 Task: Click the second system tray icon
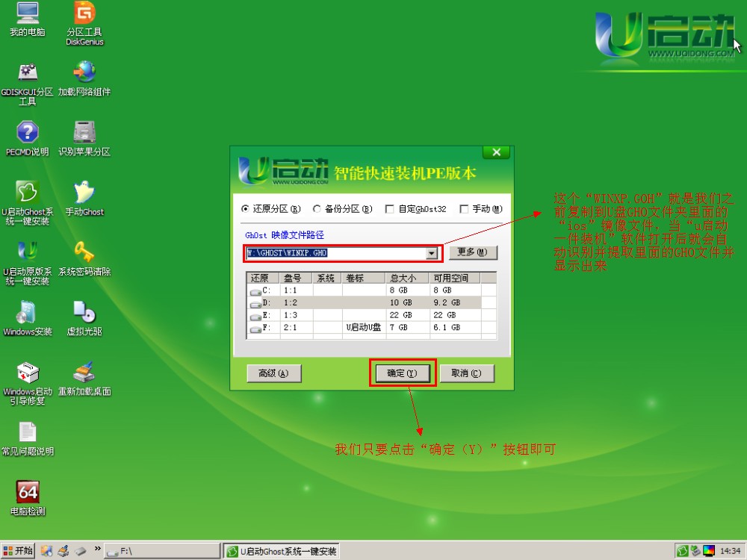click(695, 551)
